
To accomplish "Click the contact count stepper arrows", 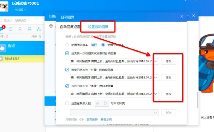I will tap(105, 103).
